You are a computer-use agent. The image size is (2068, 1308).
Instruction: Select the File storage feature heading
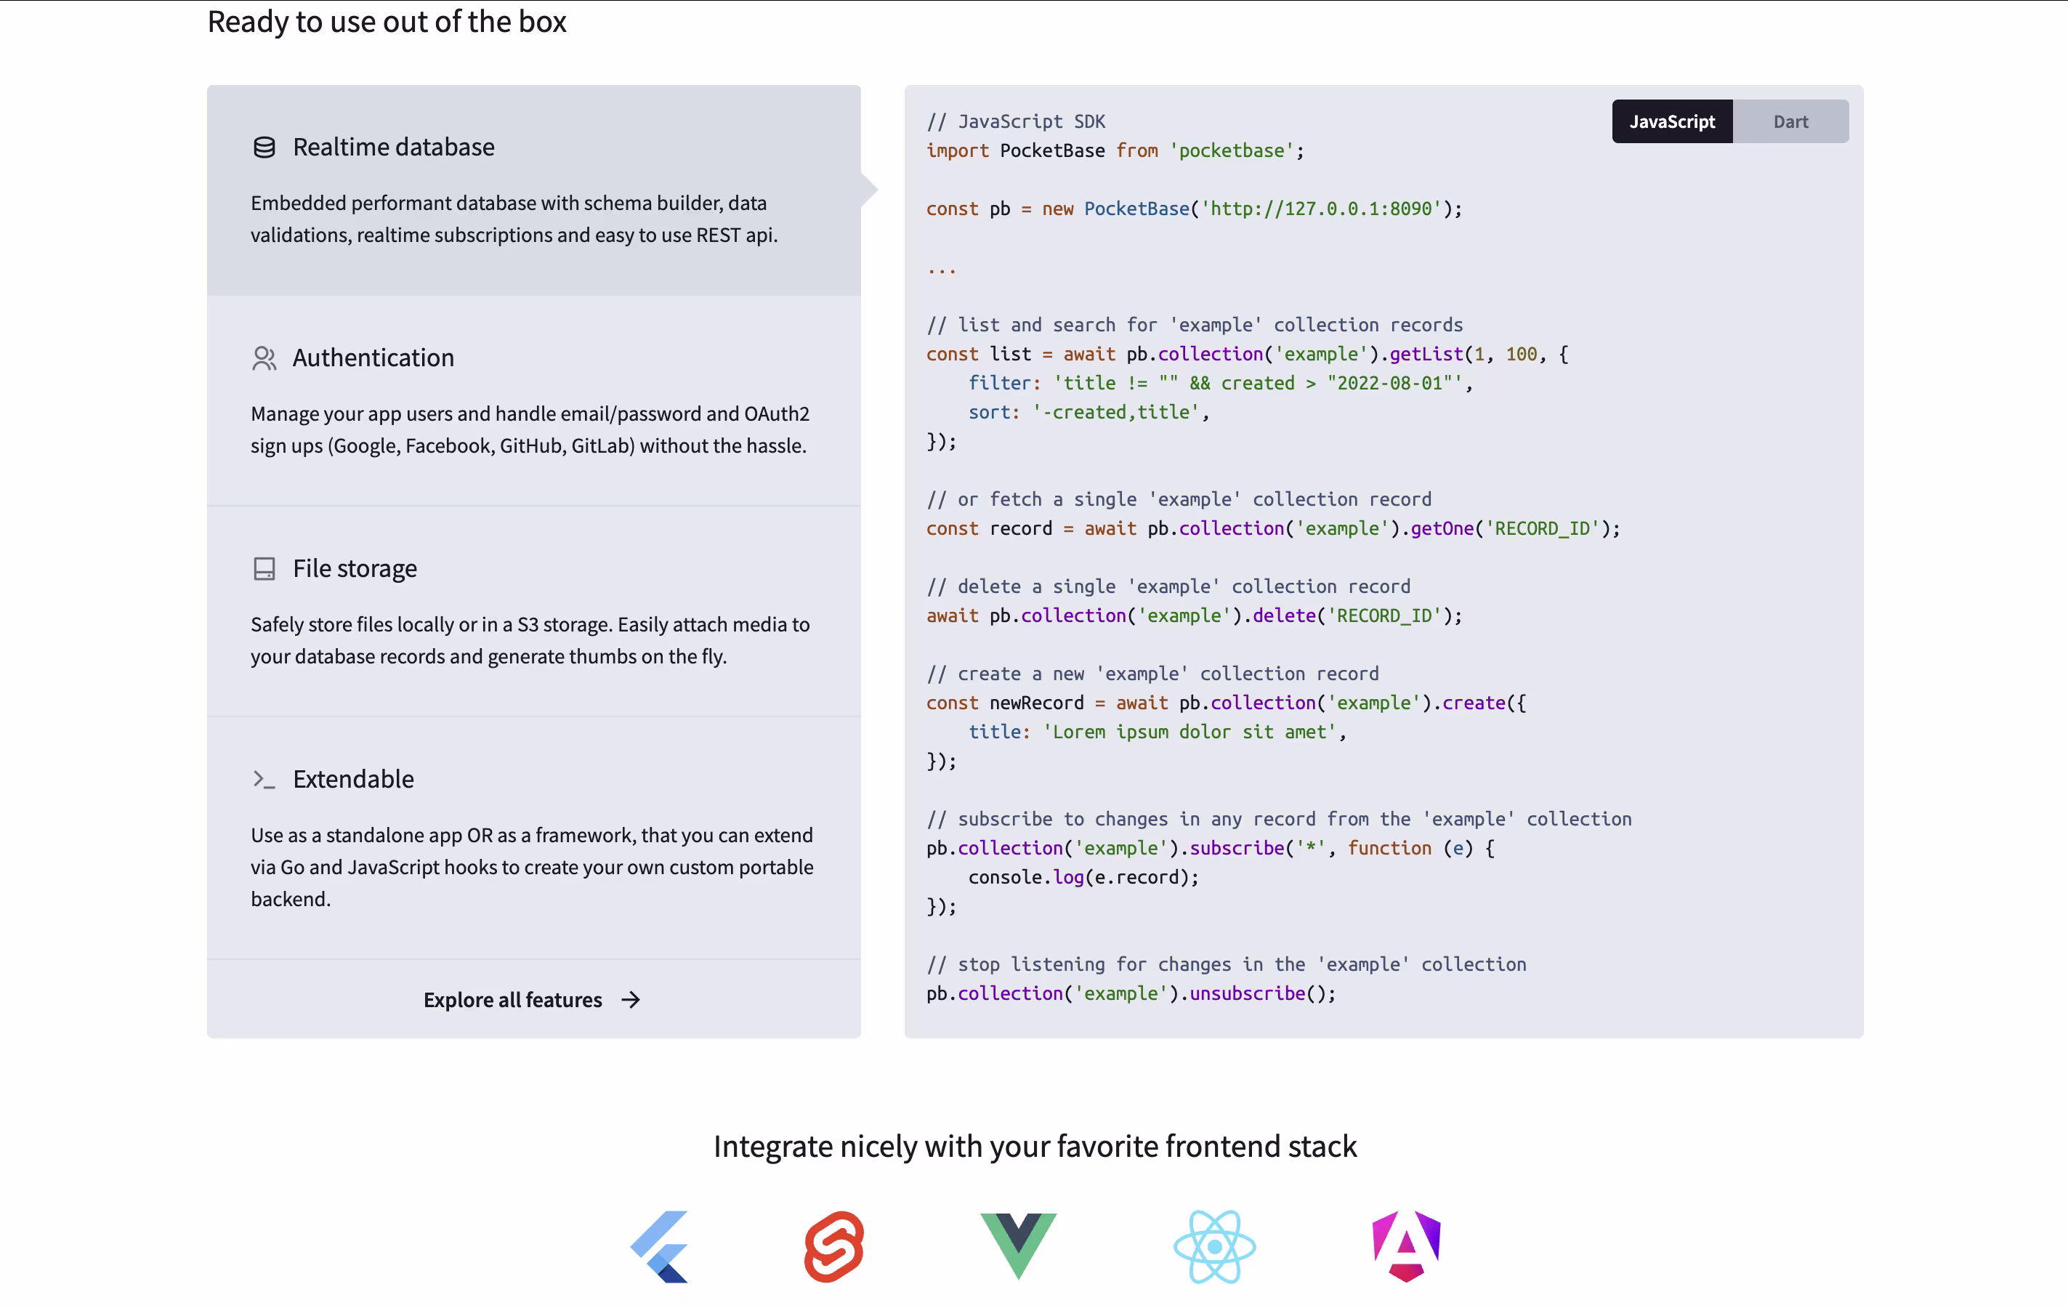click(x=355, y=568)
